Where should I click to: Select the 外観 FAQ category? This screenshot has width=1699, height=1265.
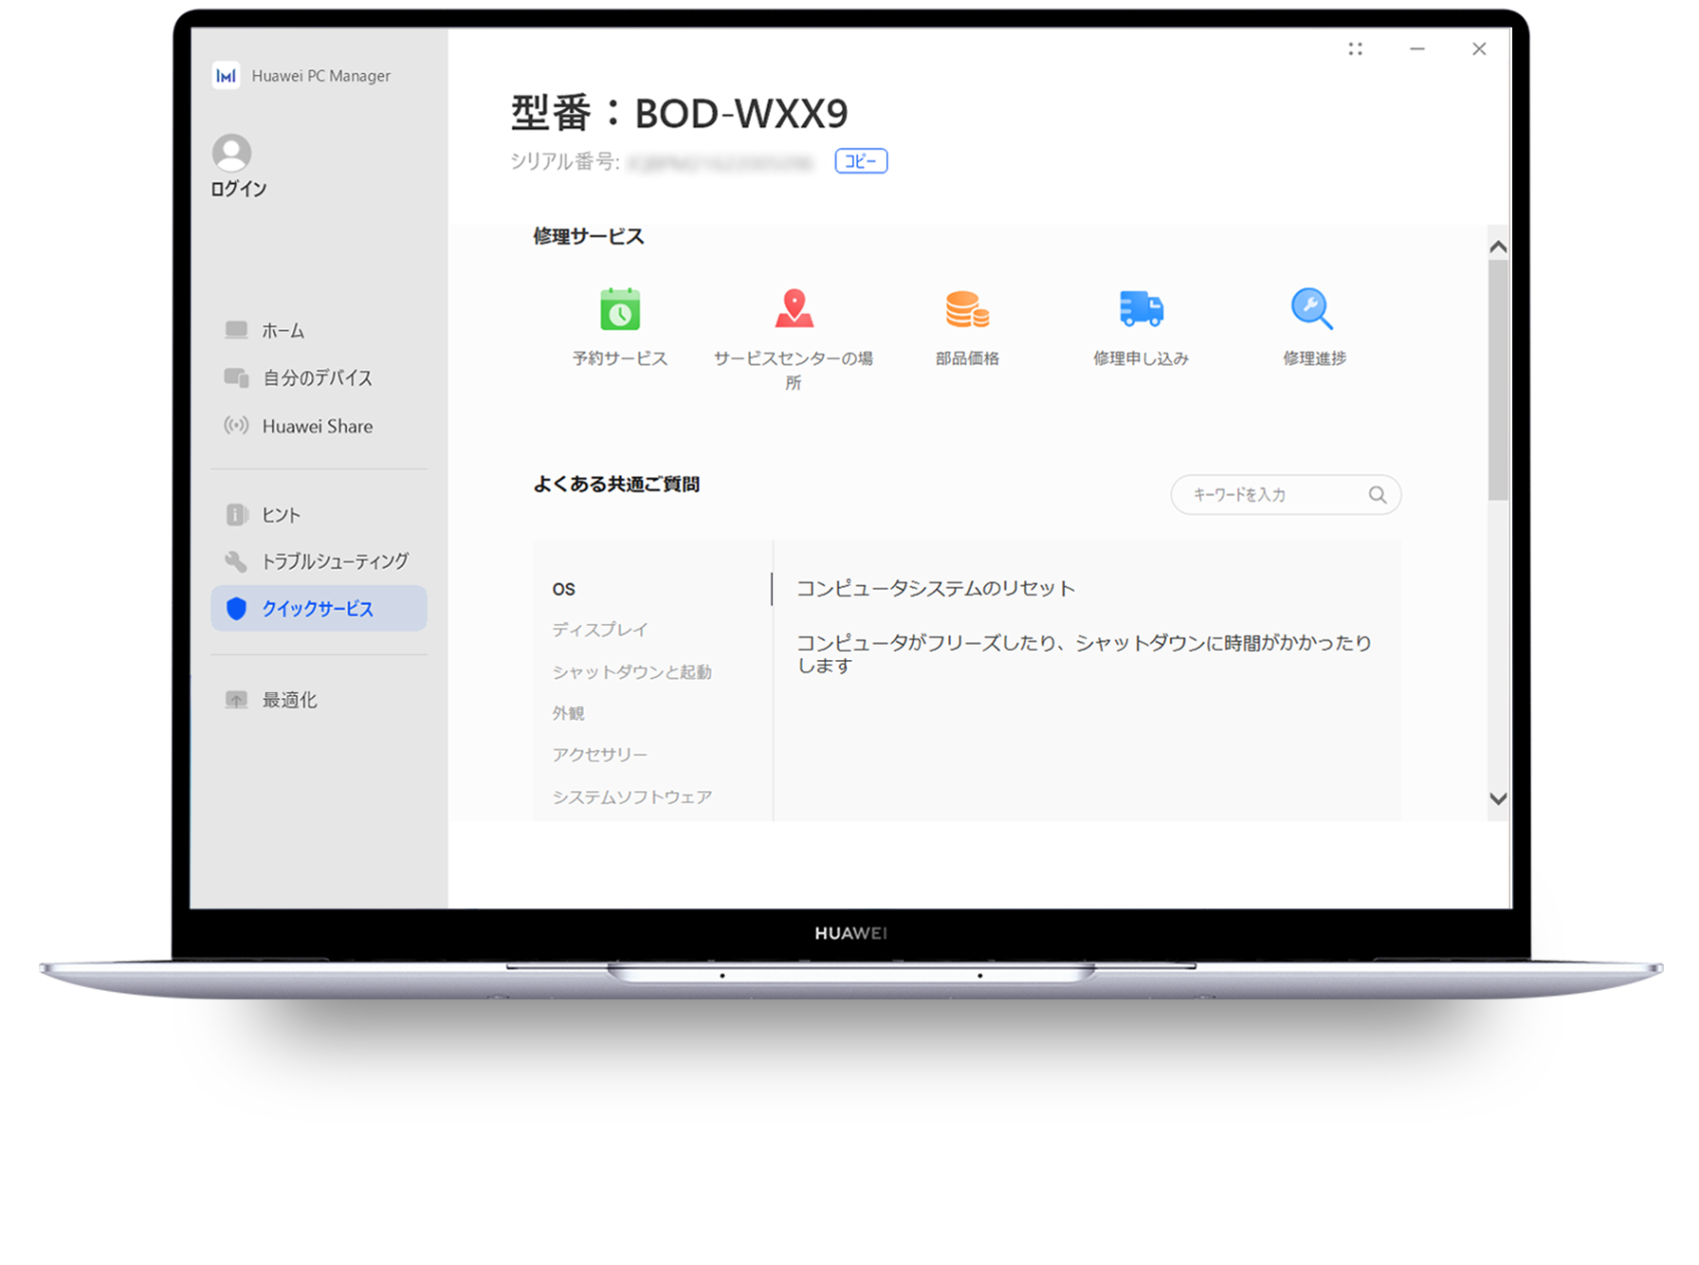coord(569,713)
